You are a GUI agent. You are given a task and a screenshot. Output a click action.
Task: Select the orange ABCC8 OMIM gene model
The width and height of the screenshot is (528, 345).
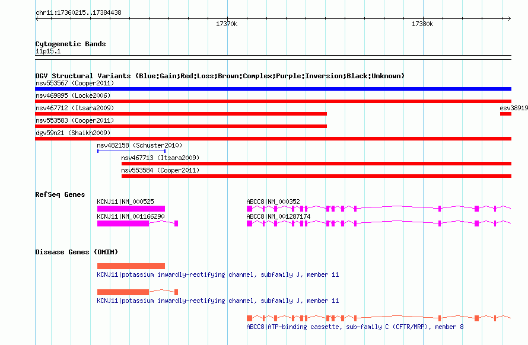[379, 318]
